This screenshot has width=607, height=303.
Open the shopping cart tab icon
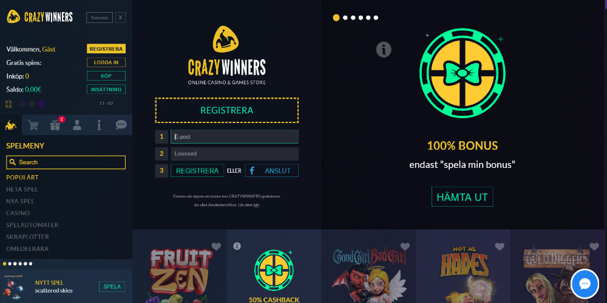coord(33,125)
